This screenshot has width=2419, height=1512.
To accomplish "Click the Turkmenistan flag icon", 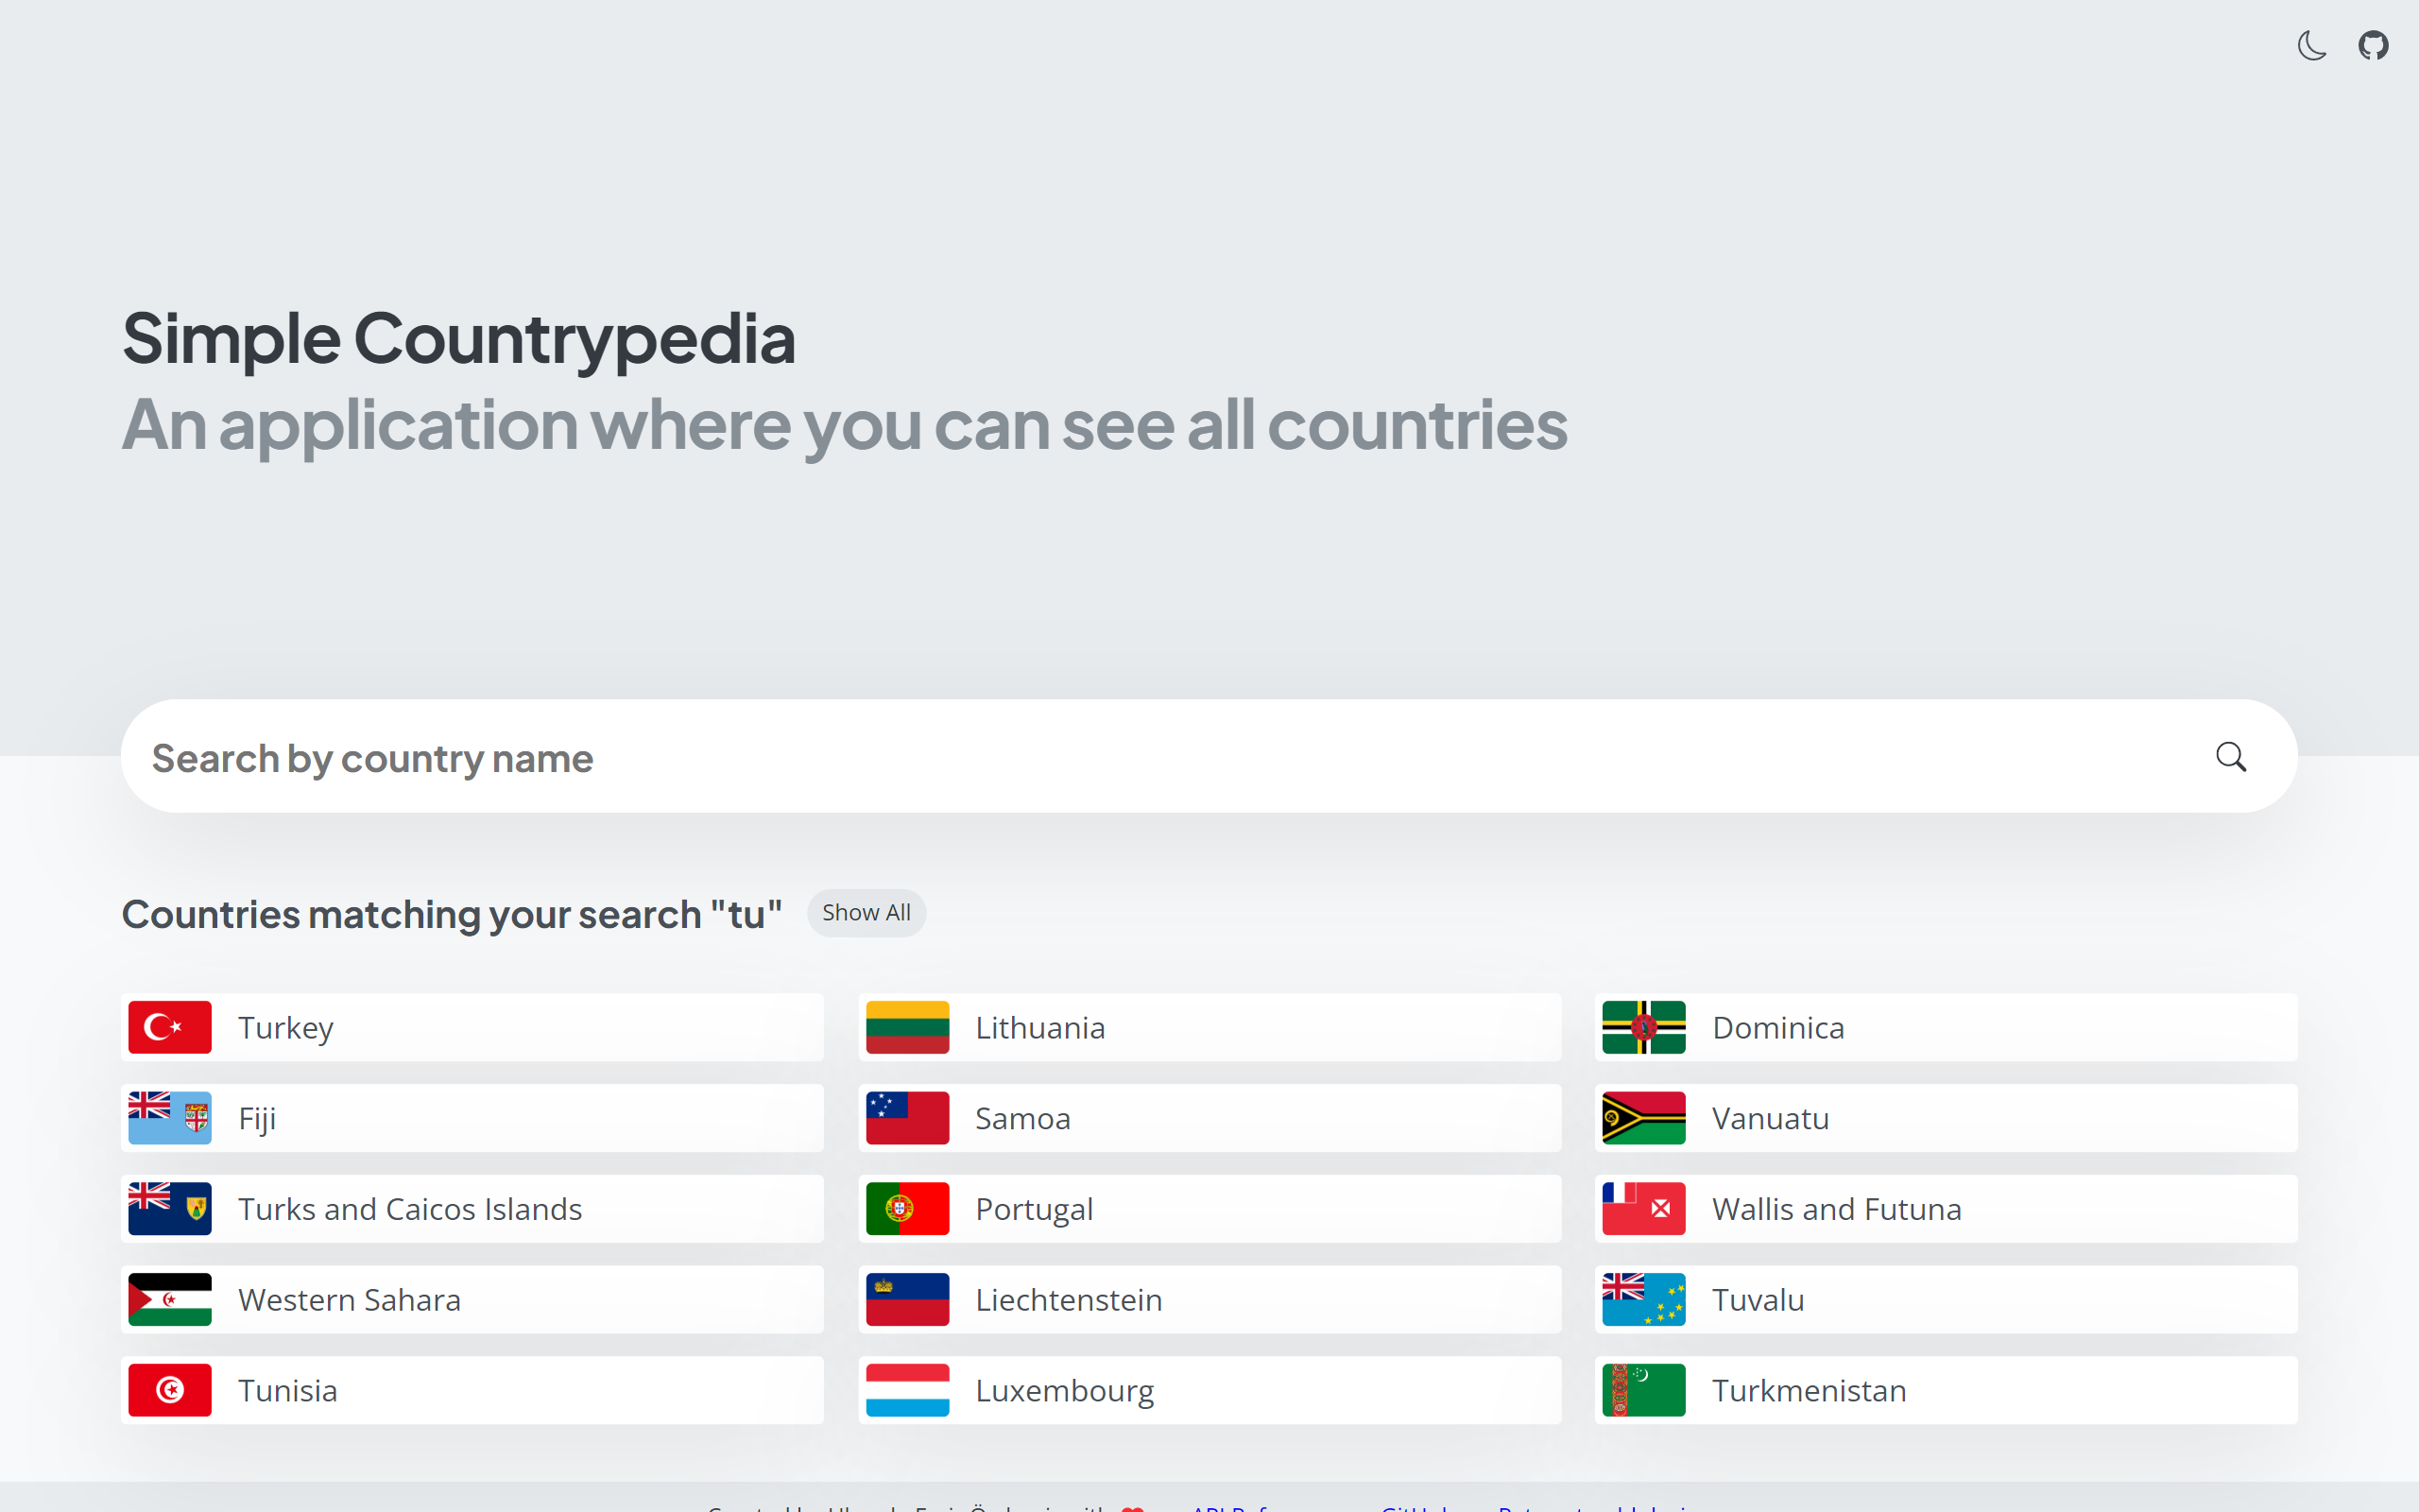I will coord(1643,1390).
